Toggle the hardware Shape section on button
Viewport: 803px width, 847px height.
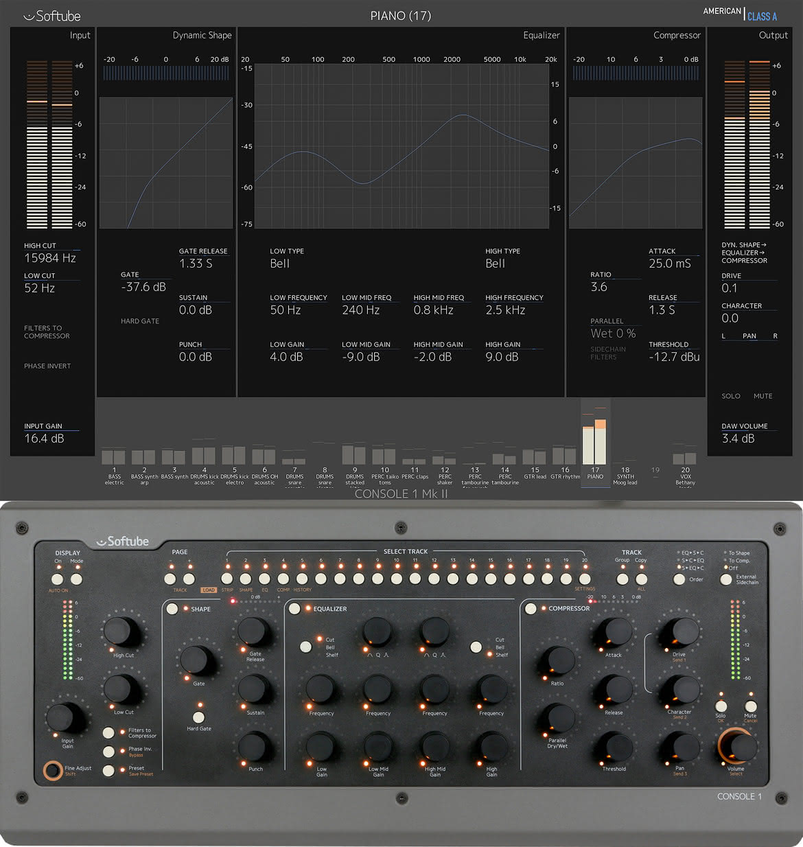(172, 608)
